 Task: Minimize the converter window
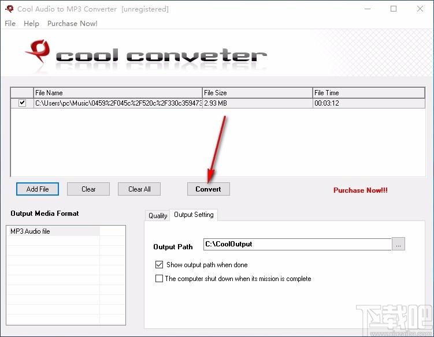368,9
